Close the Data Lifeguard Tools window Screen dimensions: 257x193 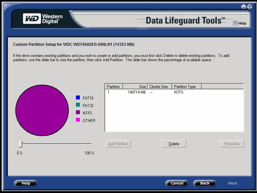(249, 7)
